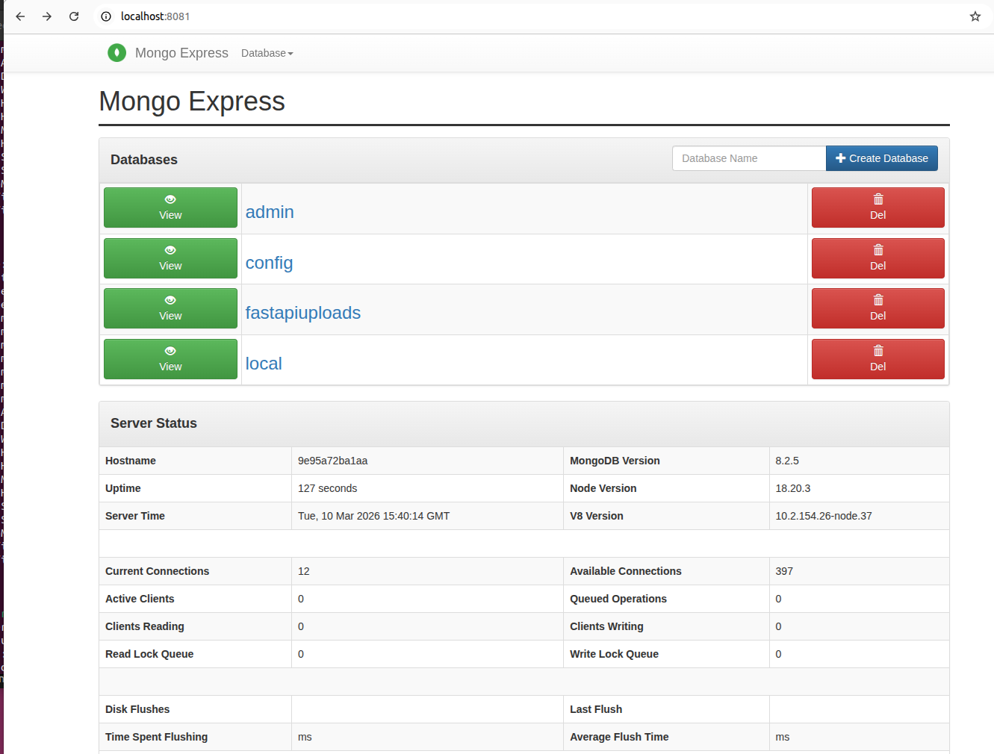
Task: Delete the admin database
Action: click(877, 208)
